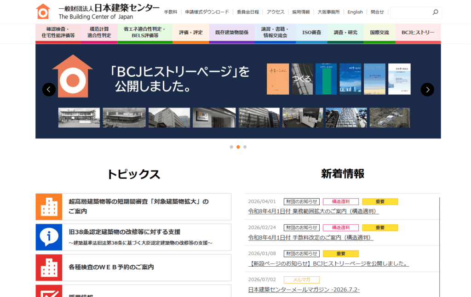Open 調査・研究 menu

pyautogui.click(x=345, y=33)
